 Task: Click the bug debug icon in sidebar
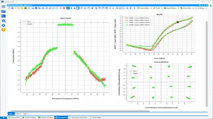coord(3,21)
